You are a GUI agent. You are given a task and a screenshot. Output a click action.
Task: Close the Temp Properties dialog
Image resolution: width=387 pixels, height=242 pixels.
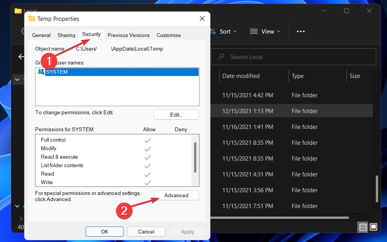click(x=202, y=19)
